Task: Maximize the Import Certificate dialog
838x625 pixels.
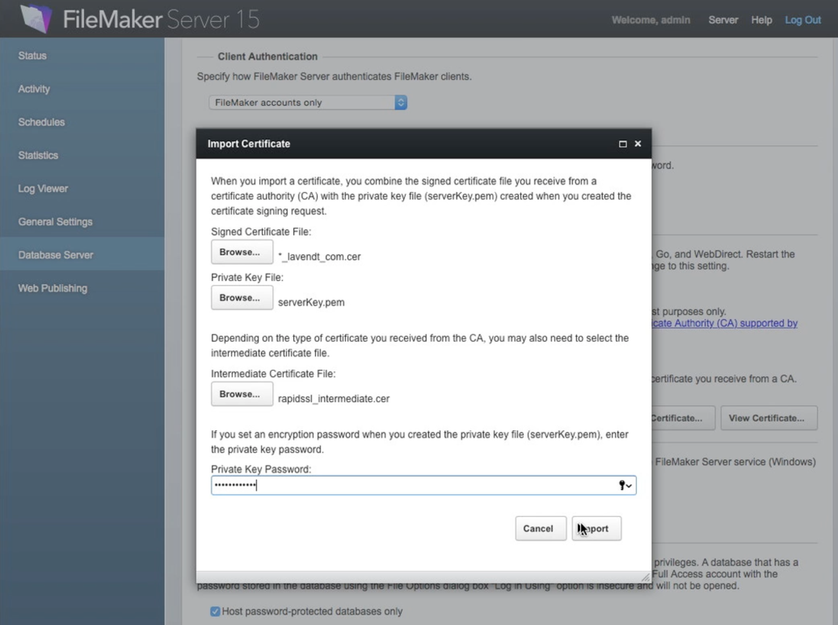Action: pos(623,144)
